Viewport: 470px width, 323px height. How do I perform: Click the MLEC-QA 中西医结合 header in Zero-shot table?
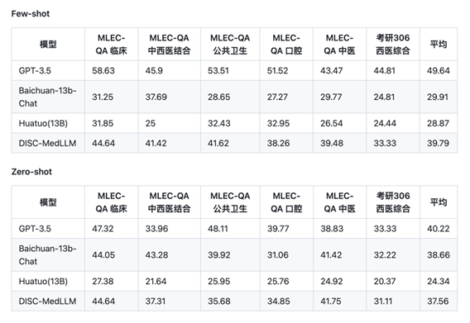169,202
